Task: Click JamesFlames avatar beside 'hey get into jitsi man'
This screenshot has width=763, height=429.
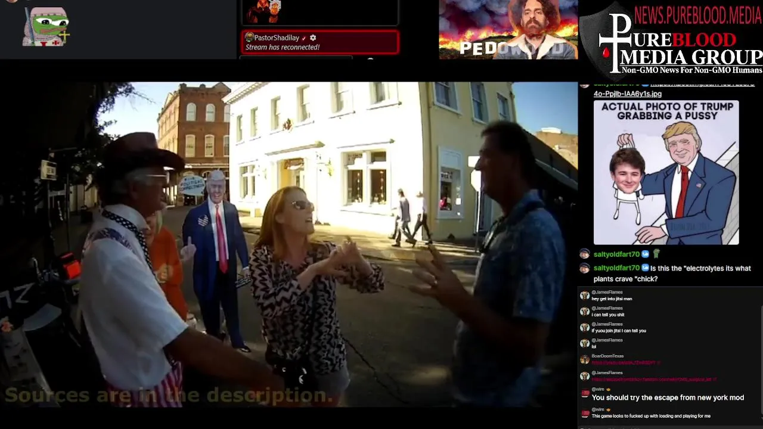Action: 585,296
